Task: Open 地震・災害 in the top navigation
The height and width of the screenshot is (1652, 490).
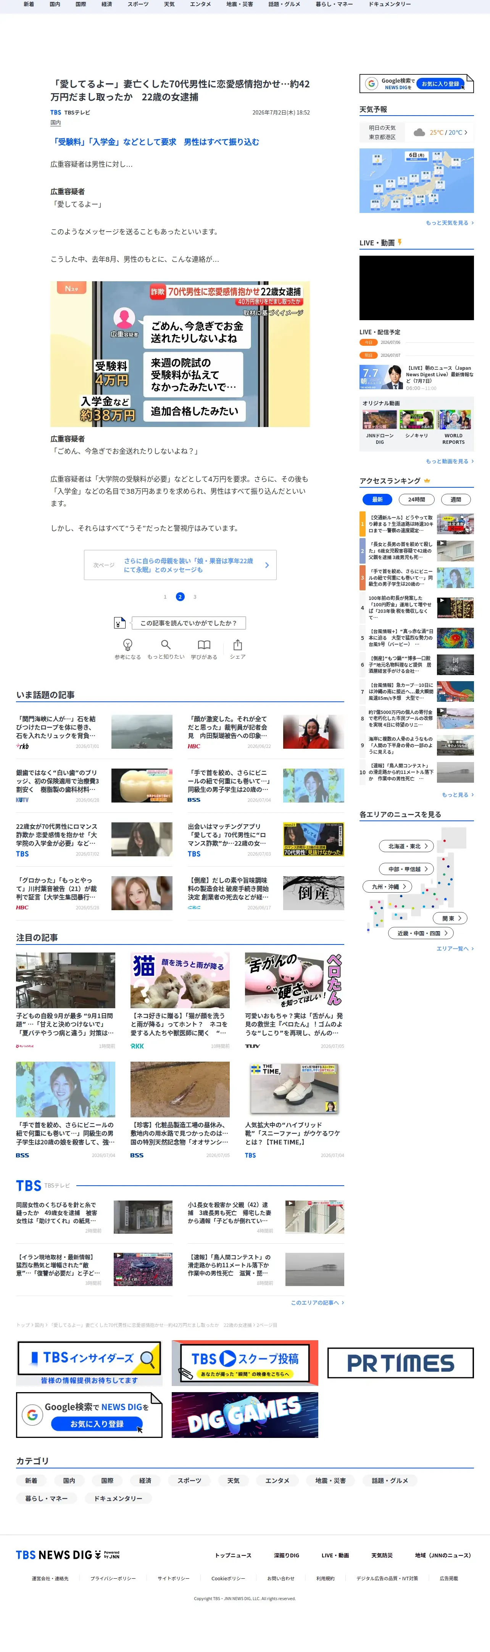Action: click(x=239, y=5)
